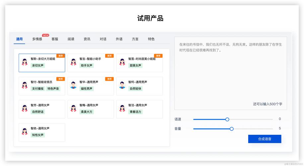Click the 柔美大方 tag
The image size is (304, 166).
point(87,112)
